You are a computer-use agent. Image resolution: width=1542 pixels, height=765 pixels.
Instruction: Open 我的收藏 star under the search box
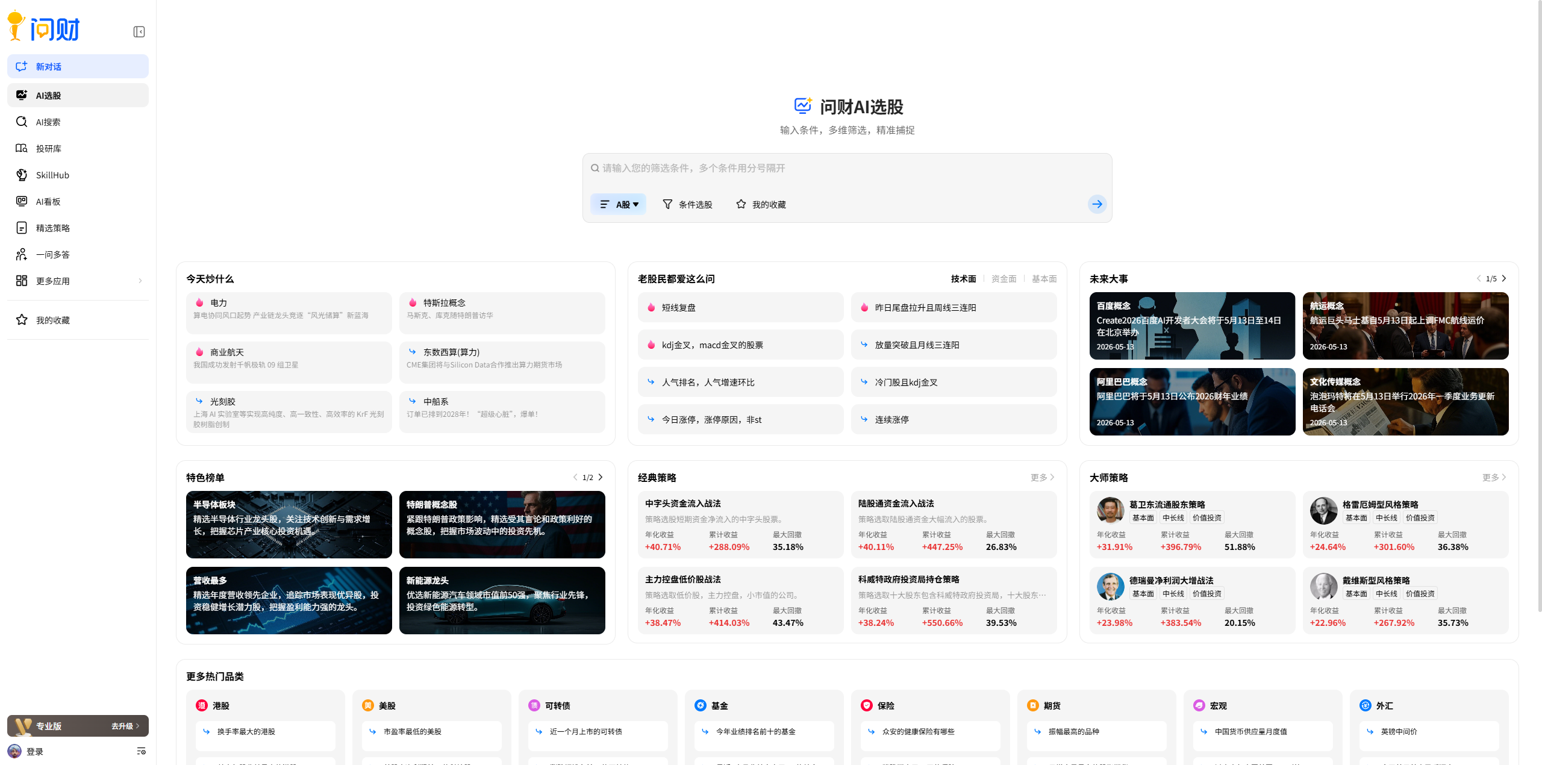[761, 204]
